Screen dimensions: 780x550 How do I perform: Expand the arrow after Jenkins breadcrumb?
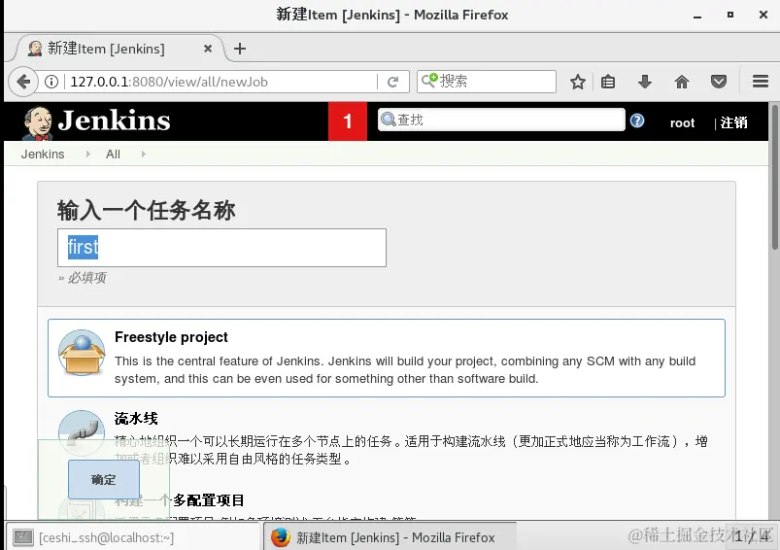click(88, 155)
